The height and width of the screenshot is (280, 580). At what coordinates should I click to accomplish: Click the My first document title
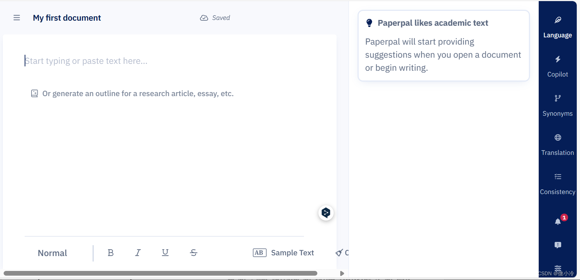[67, 18]
